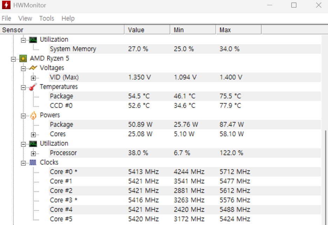This screenshot has width=328, height=225.
Task: Minimize the HWMonitor window
Action: coord(270,5)
